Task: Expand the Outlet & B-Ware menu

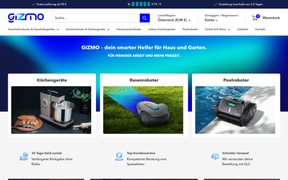Action: (217, 29)
